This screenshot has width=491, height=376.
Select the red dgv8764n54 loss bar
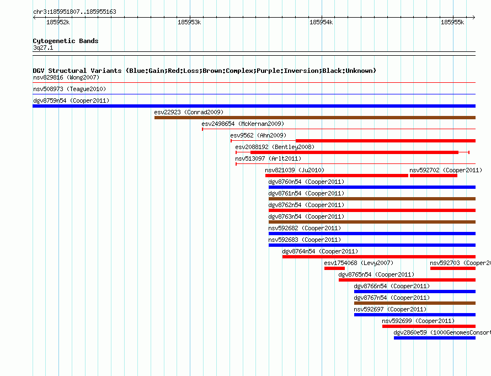pyautogui.click(x=379, y=257)
